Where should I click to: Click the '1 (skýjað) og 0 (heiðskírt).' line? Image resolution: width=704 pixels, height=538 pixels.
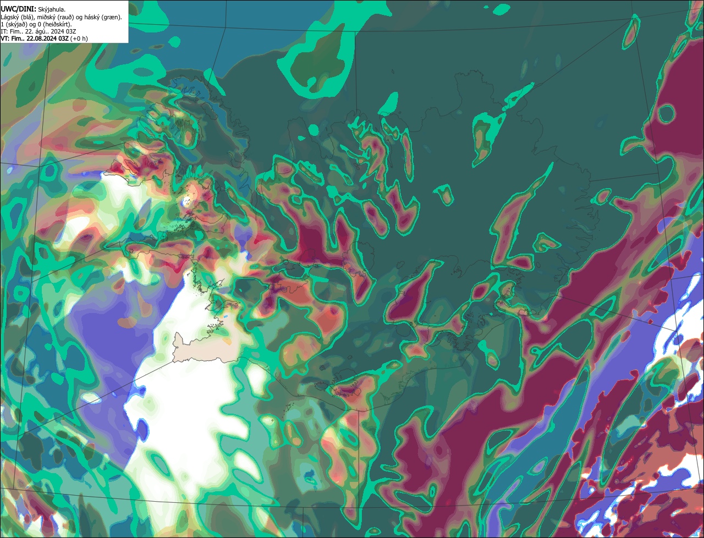[x=36, y=24]
